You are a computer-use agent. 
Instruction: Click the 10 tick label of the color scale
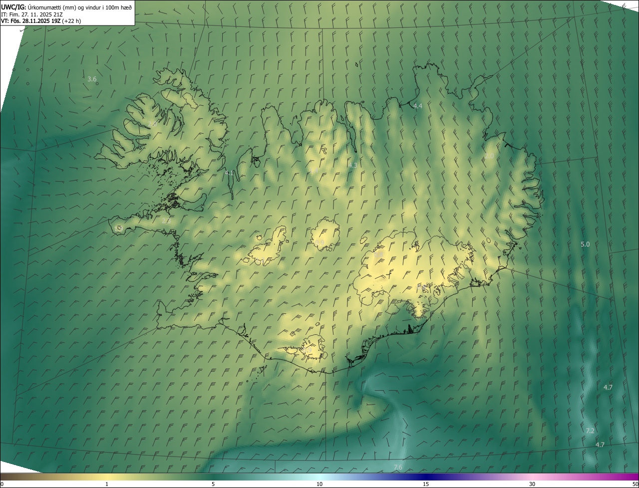pyautogui.click(x=319, y=484)
